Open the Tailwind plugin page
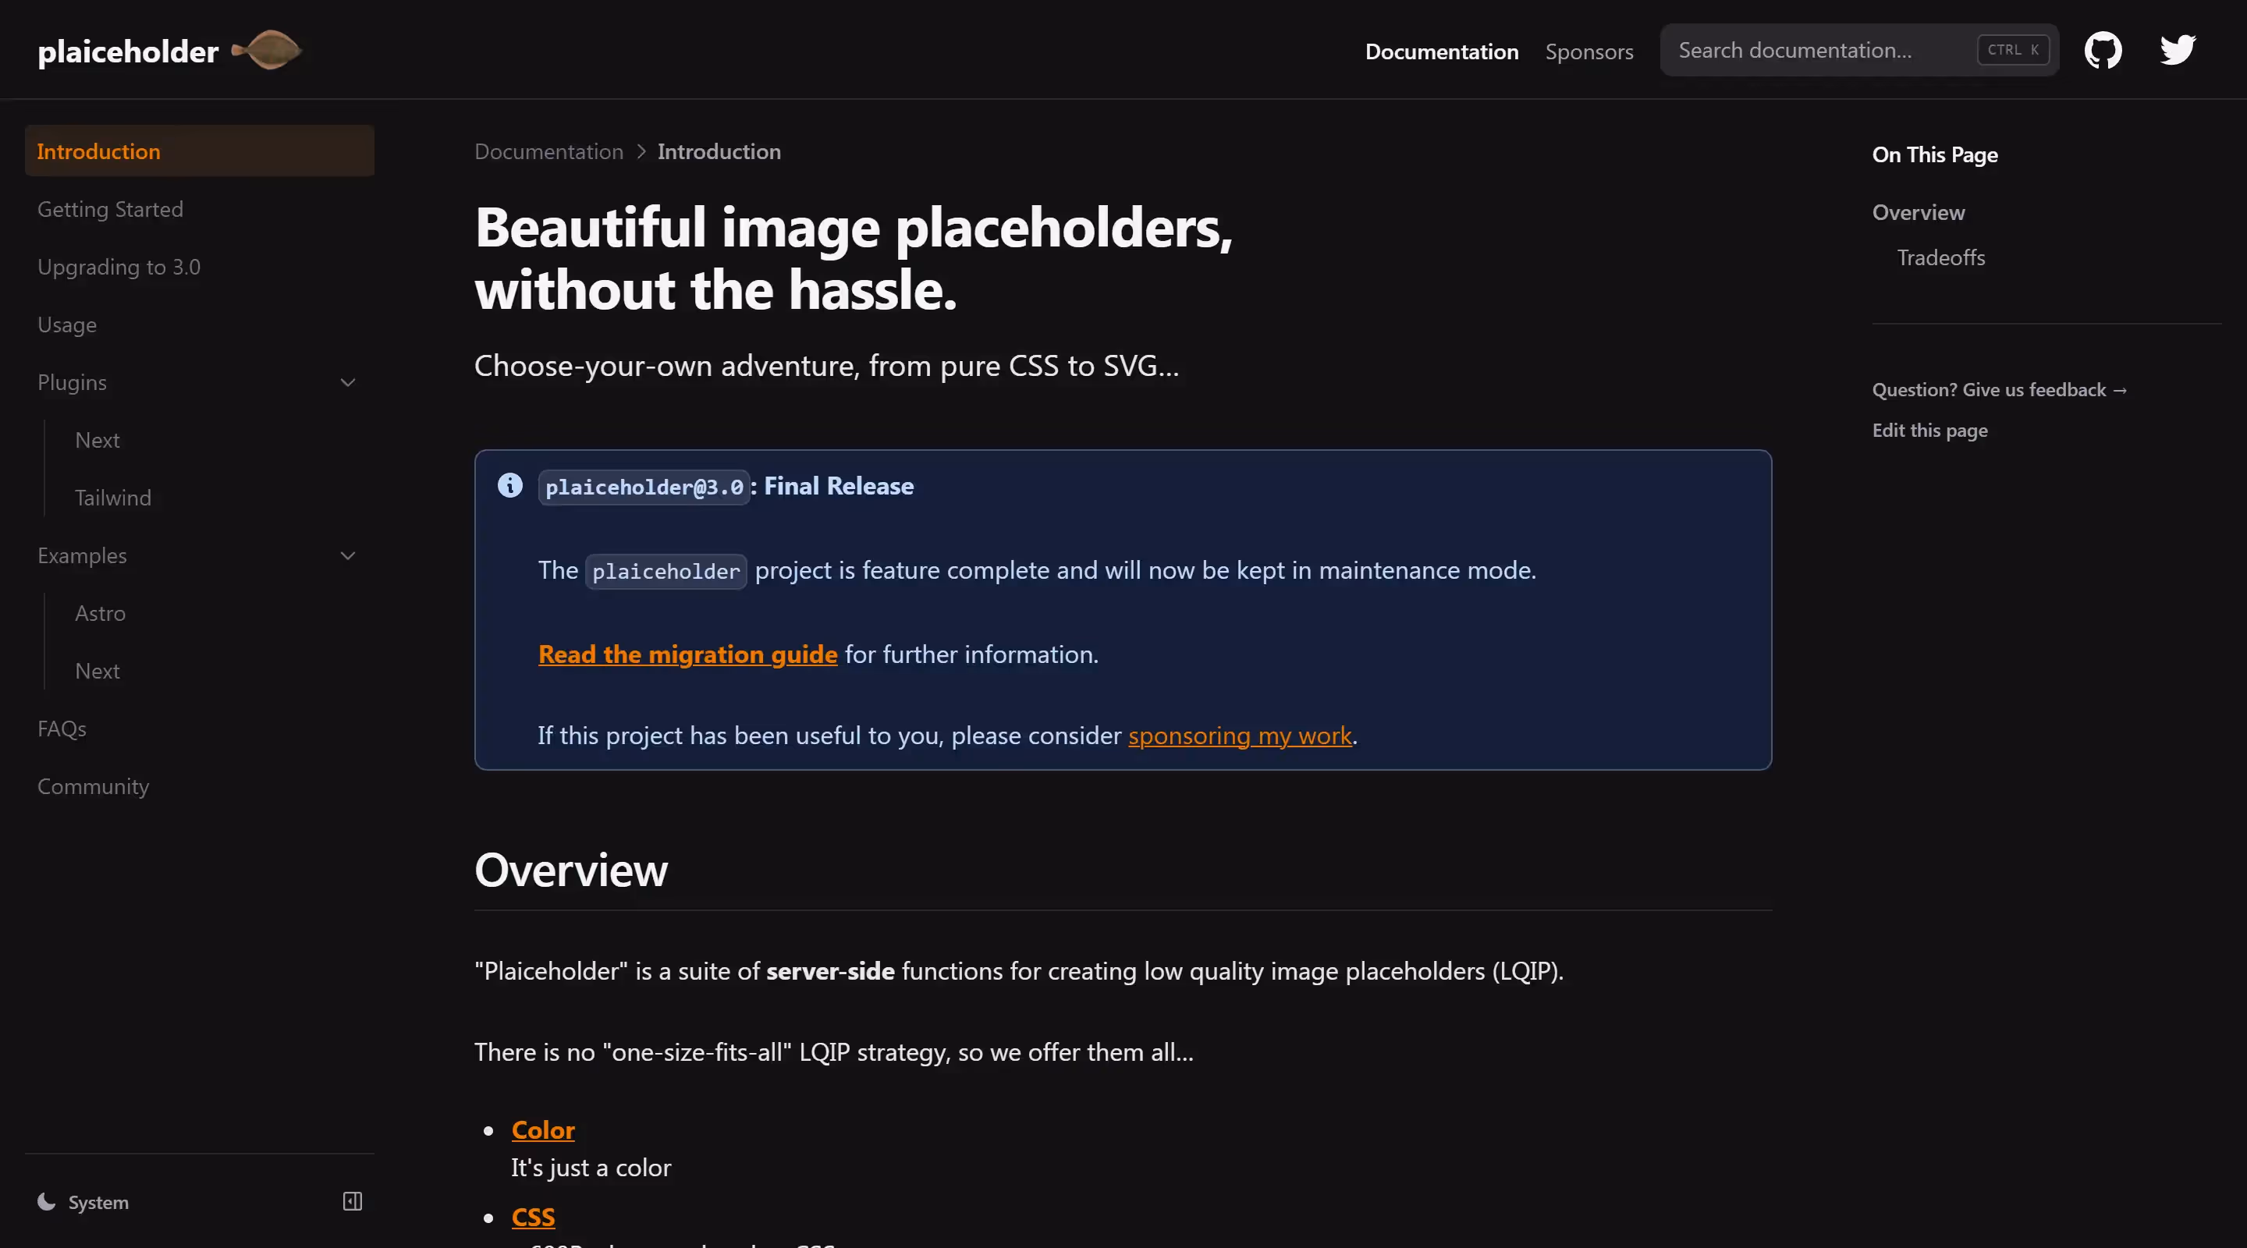Image resolution: width=2247 pixels, height=1248 pixels. (x=113, y=497)
